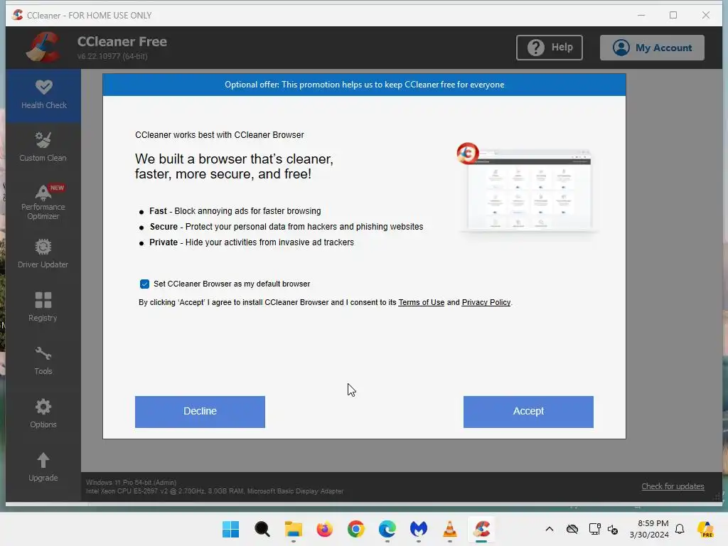This screenshot has width=728, height=546.
Task: Open the notifications bell icon
Action: [680, 529]
